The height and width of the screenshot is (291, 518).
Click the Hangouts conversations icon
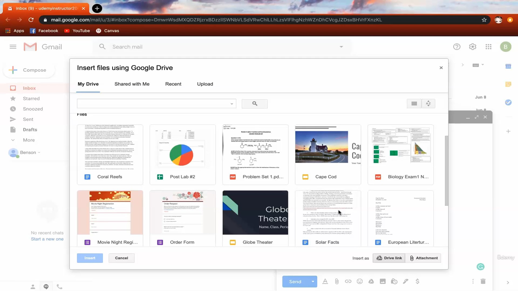point(46,287)
